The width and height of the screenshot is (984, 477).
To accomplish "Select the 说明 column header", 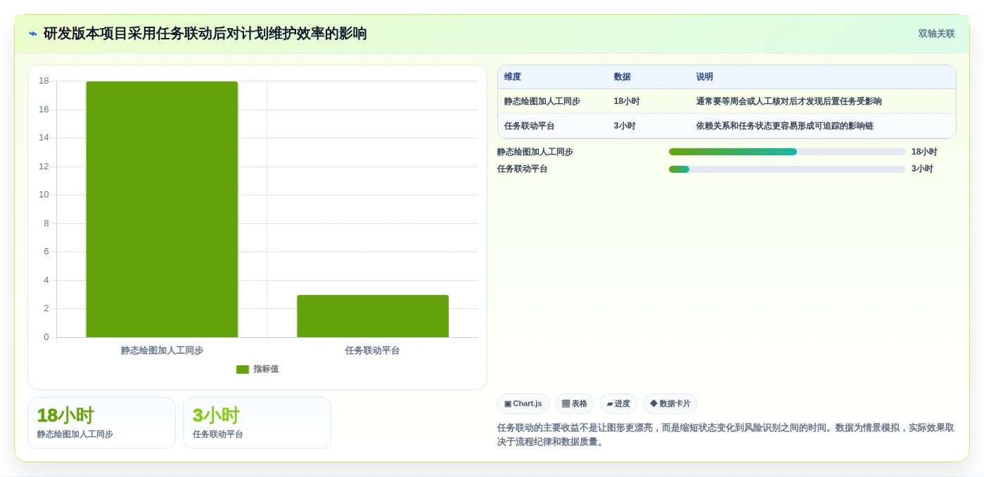I will pyautogui.click(x=705, y=77).
